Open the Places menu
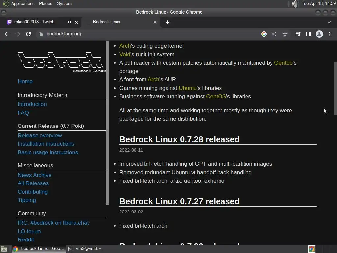The width and height of the screenshot is (337, 253). [x=45, y=3]
